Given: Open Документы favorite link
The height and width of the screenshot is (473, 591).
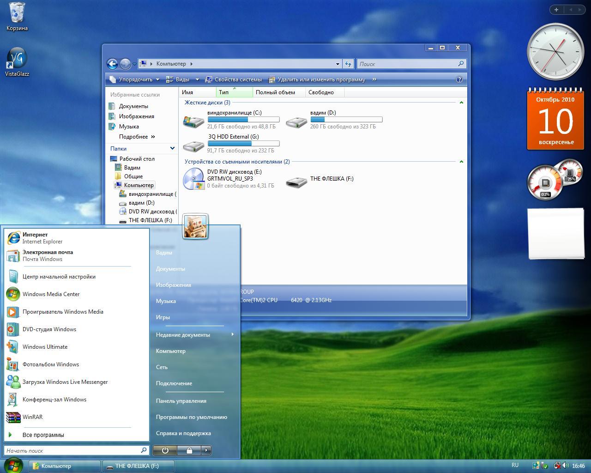Looking at the screenshot, I should coord(133,106).
